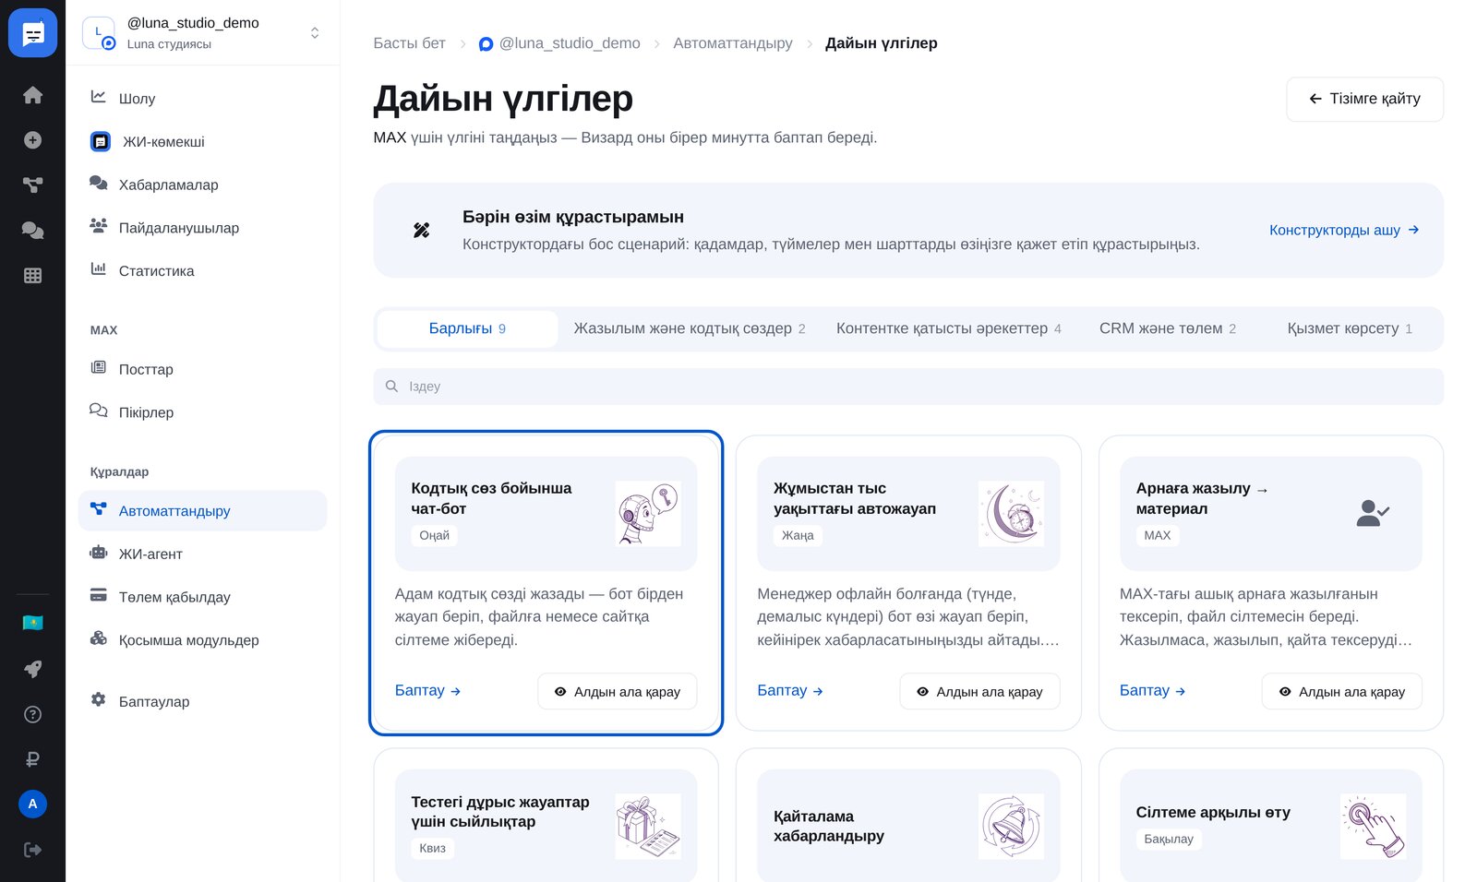Click the rocket icon in dark sidebar
This screenshot has width=1477, height=882.
[x=32, y=669]
